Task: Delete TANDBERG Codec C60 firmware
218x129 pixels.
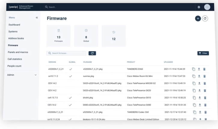Action: pos(205,112)
